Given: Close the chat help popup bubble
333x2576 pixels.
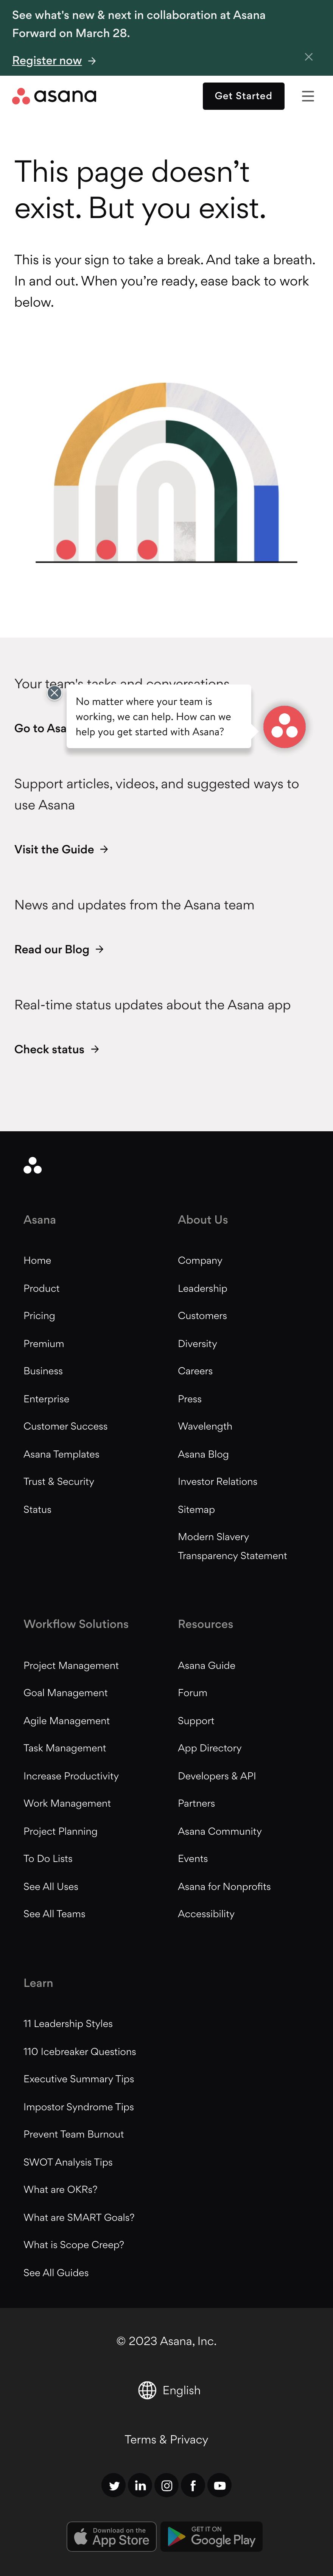Looking at the screenshot, I should pyautogui.click(x=54, y=692).
